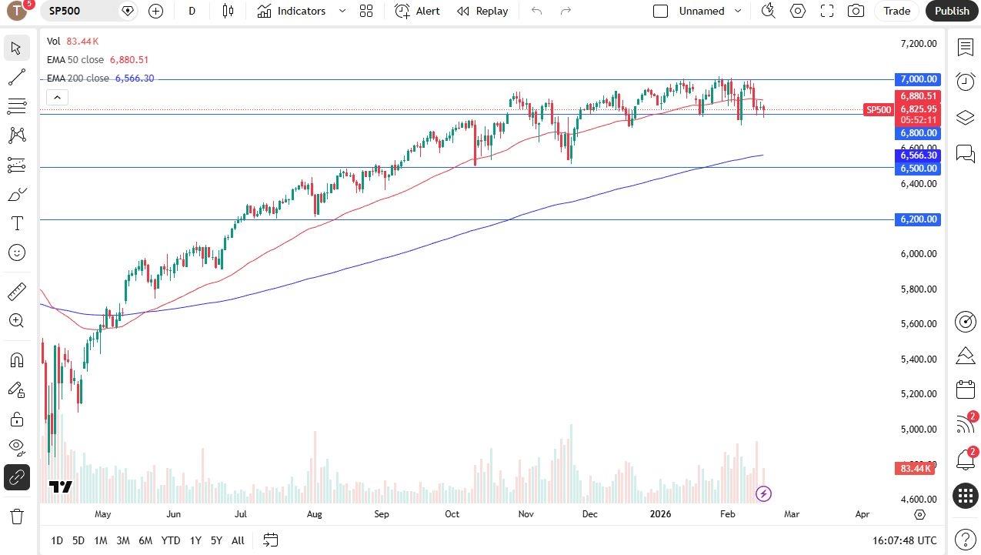The image size is (981, 555).
Task: Take a chart snapshot with camera icon
Action: click(x=855, y=11)
